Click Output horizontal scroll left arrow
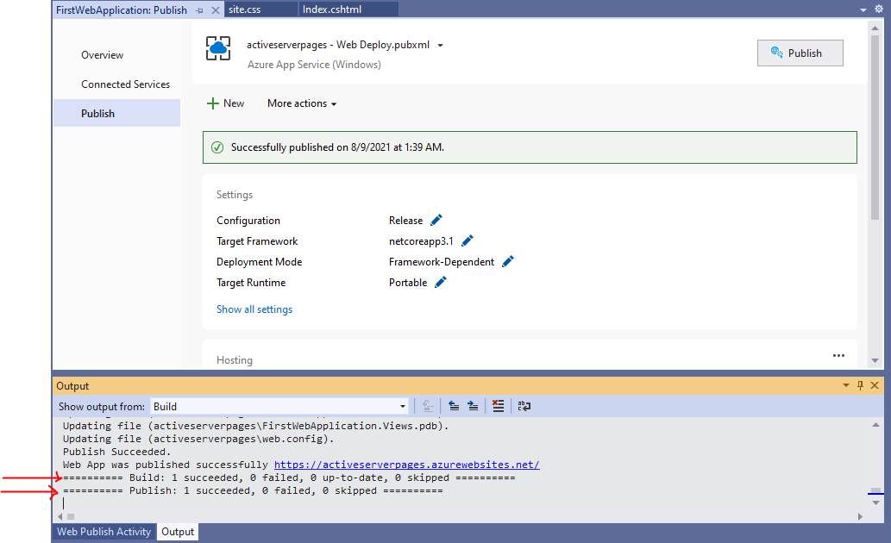The width and height of the screenshot is (891, 543). 60,516
